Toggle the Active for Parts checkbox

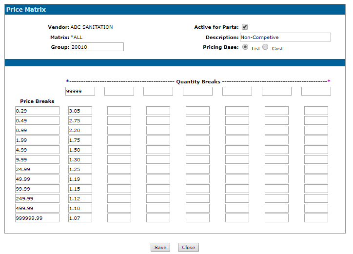pos(245,27)
